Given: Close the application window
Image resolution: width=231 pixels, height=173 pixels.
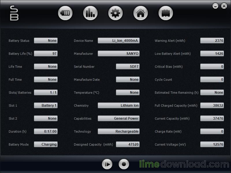Looking at the screenshot, I should click(224, 6).
